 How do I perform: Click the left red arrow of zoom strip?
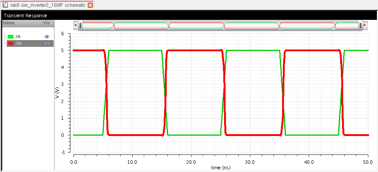tap(76, 25)
